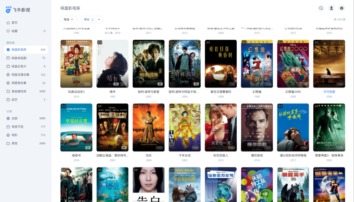Open the 告白 poster
354x202 pixels.
click(x=148, y=185)
